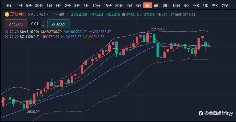
Task: Decrease lot size with down stepper arrow
Action: coord(43,26)
